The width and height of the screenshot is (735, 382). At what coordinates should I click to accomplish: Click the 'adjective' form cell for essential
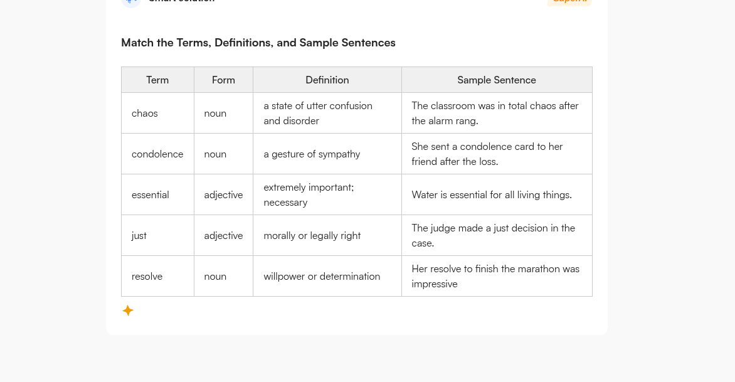[223, 195]
